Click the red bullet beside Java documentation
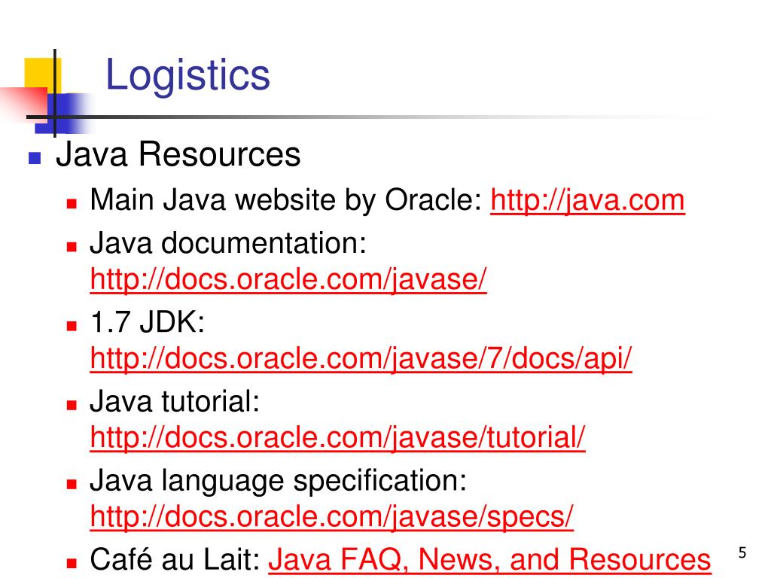Image resolution: width=771 pixels, height=578 pixels. pos(72,247)
